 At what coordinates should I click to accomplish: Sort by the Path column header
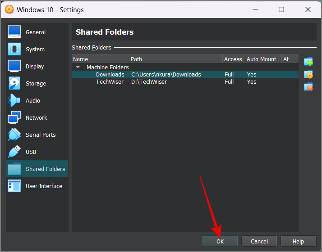tap(176, 59)
